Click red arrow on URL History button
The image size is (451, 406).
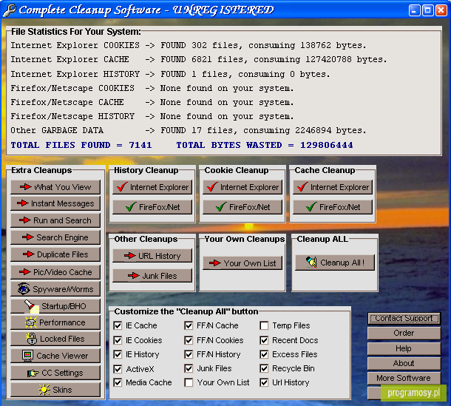tap(129, 256)
